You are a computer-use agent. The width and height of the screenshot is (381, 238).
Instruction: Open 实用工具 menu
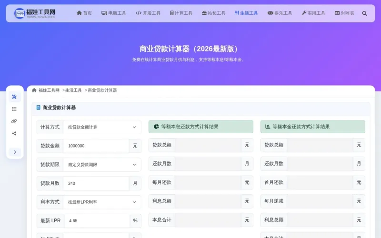pyautogui.click(x=313, y=13)
